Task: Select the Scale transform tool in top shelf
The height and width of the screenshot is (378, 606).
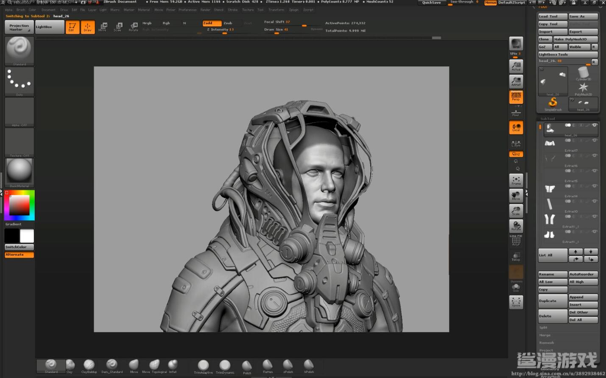Action: point(118,27)
